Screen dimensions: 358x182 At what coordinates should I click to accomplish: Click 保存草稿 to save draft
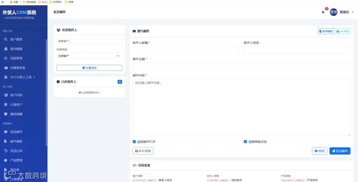click(143, 151)
